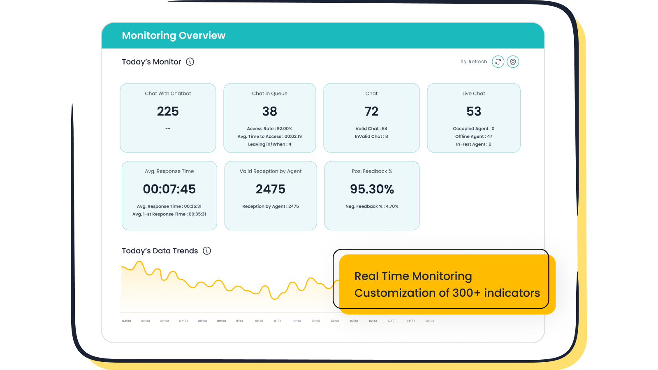Click the info icon beside Today's Data Trends
The height and width of the screenshot is (370, 658).
207,251
